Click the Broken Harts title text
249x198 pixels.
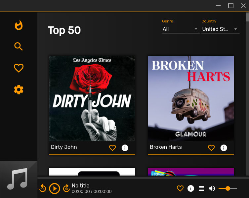coord(166,147)
